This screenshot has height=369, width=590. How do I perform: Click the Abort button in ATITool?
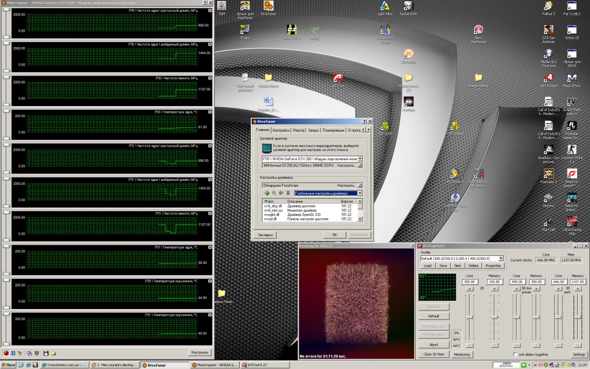[x=434, y=345]
